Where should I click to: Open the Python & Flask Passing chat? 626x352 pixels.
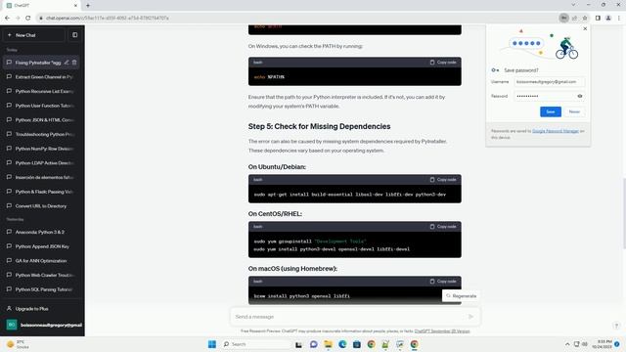click(41, 192)
